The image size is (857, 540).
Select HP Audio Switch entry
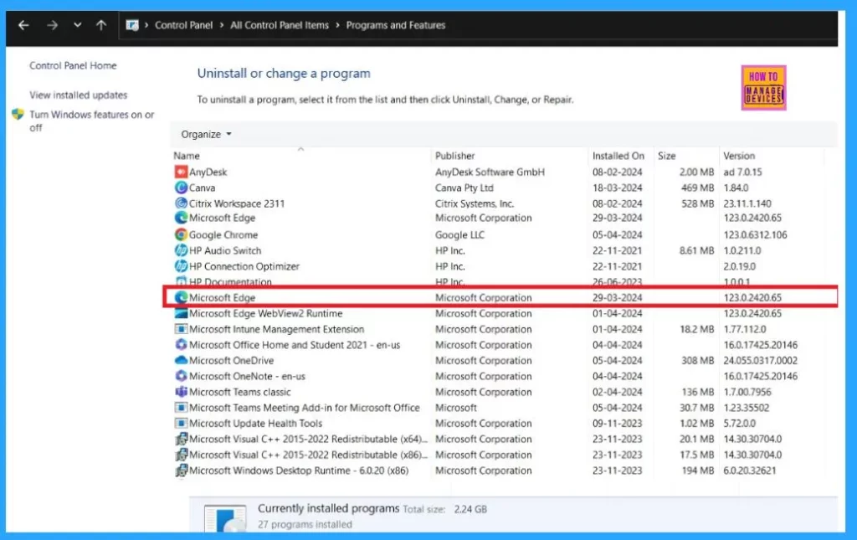[225, 250]
